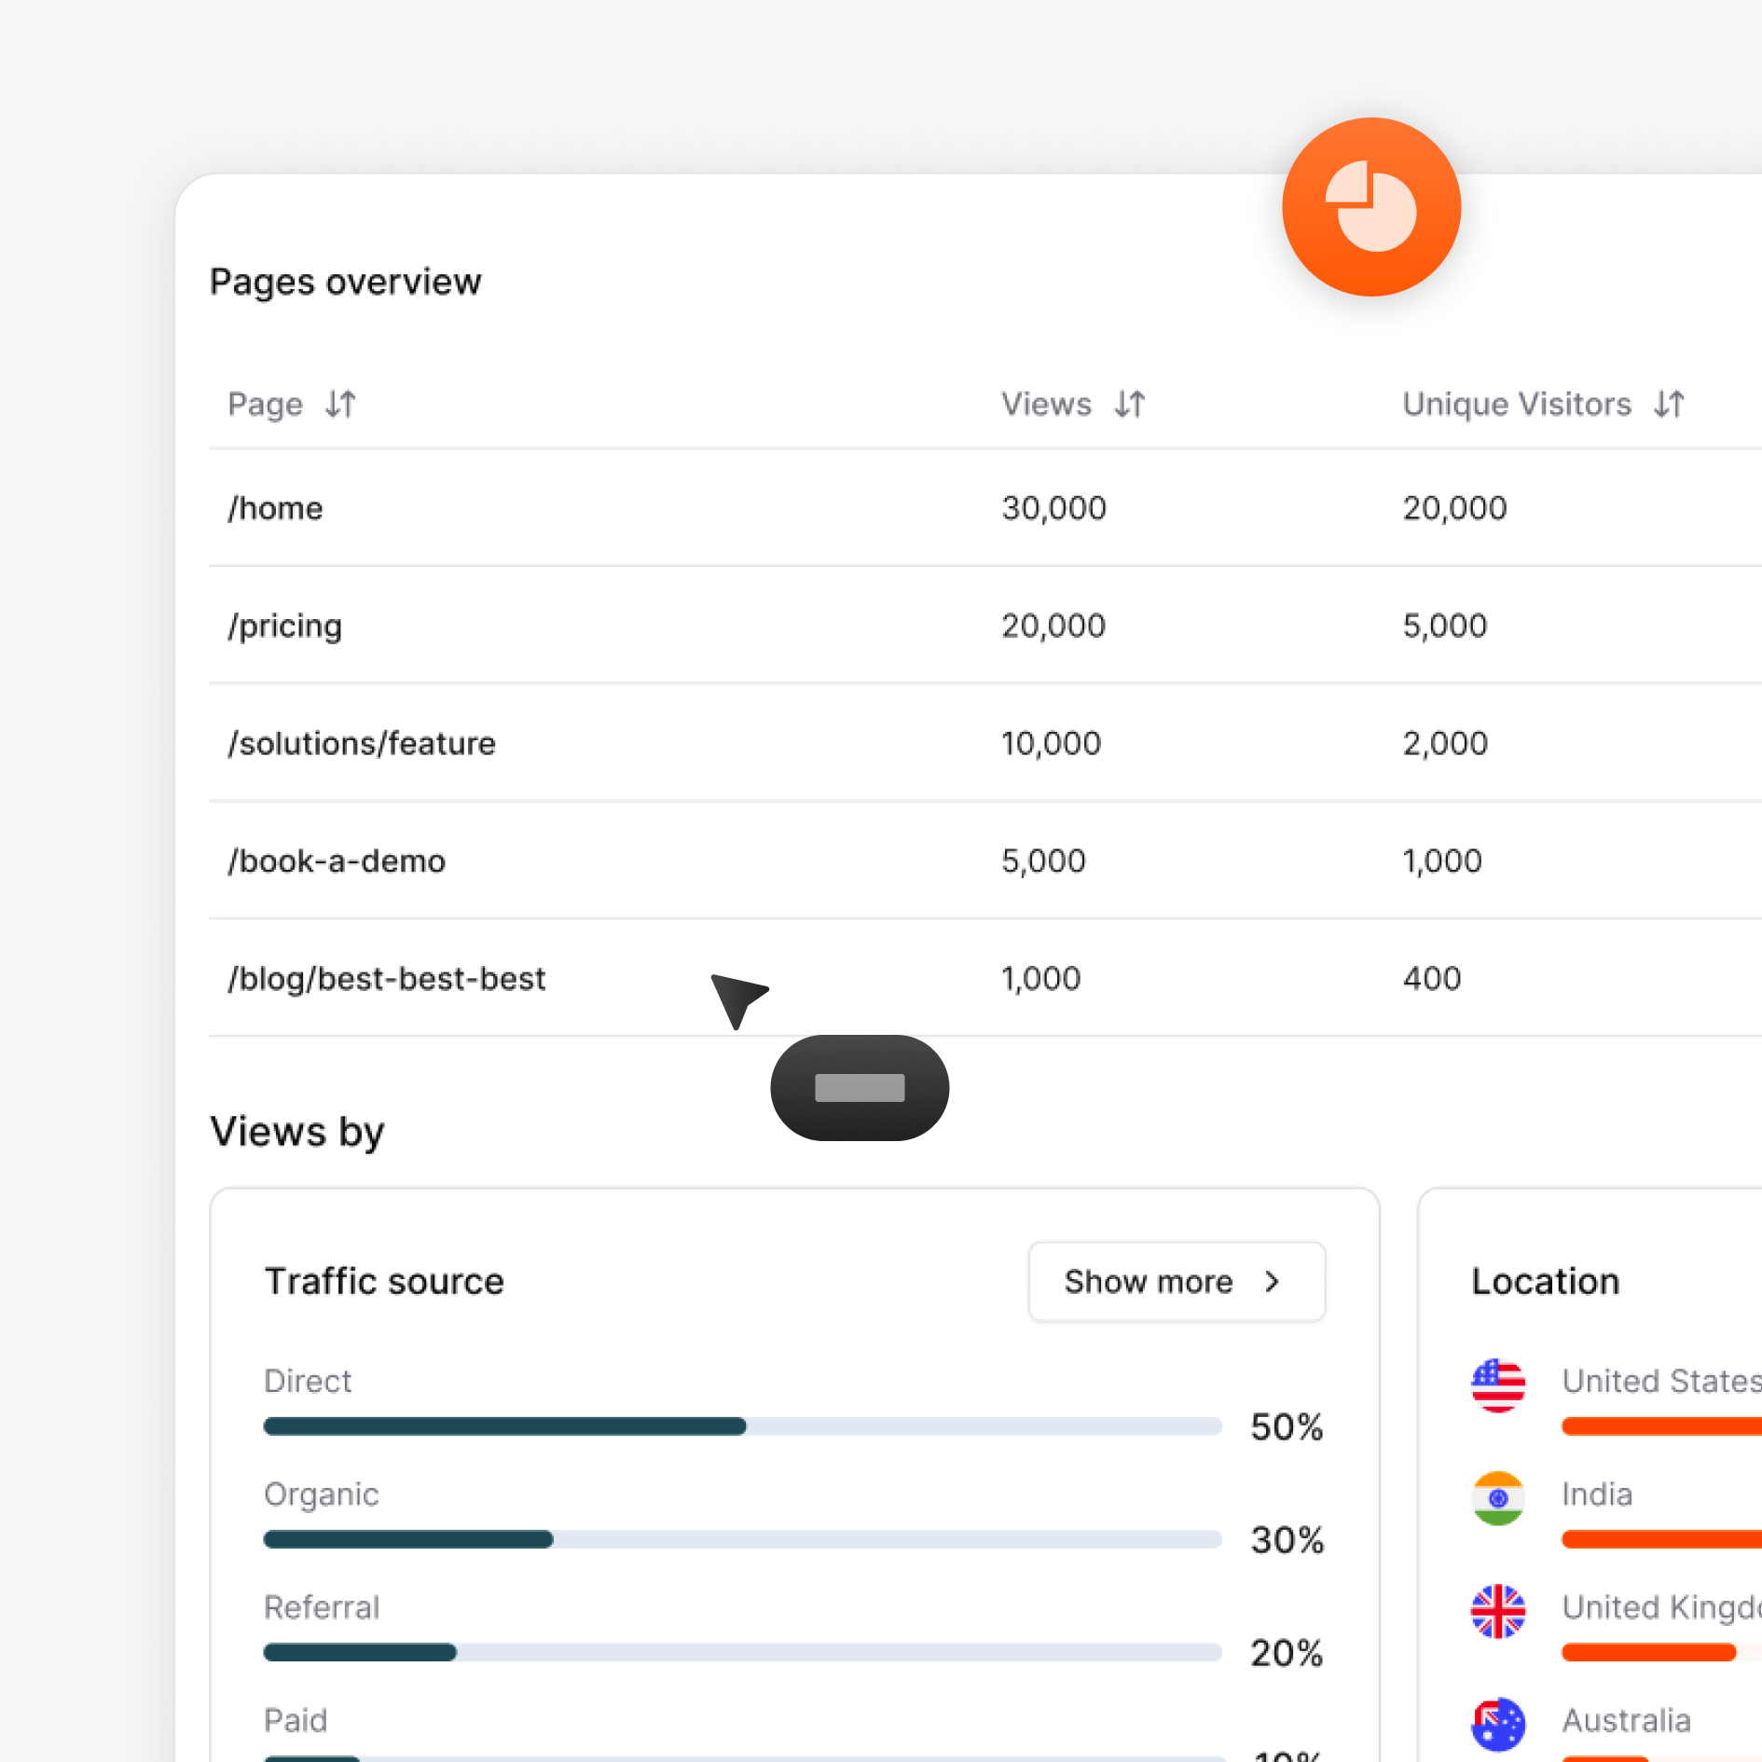Click the 1,000 views for /blog row

pyautogui.click(x=1040, y=978)
